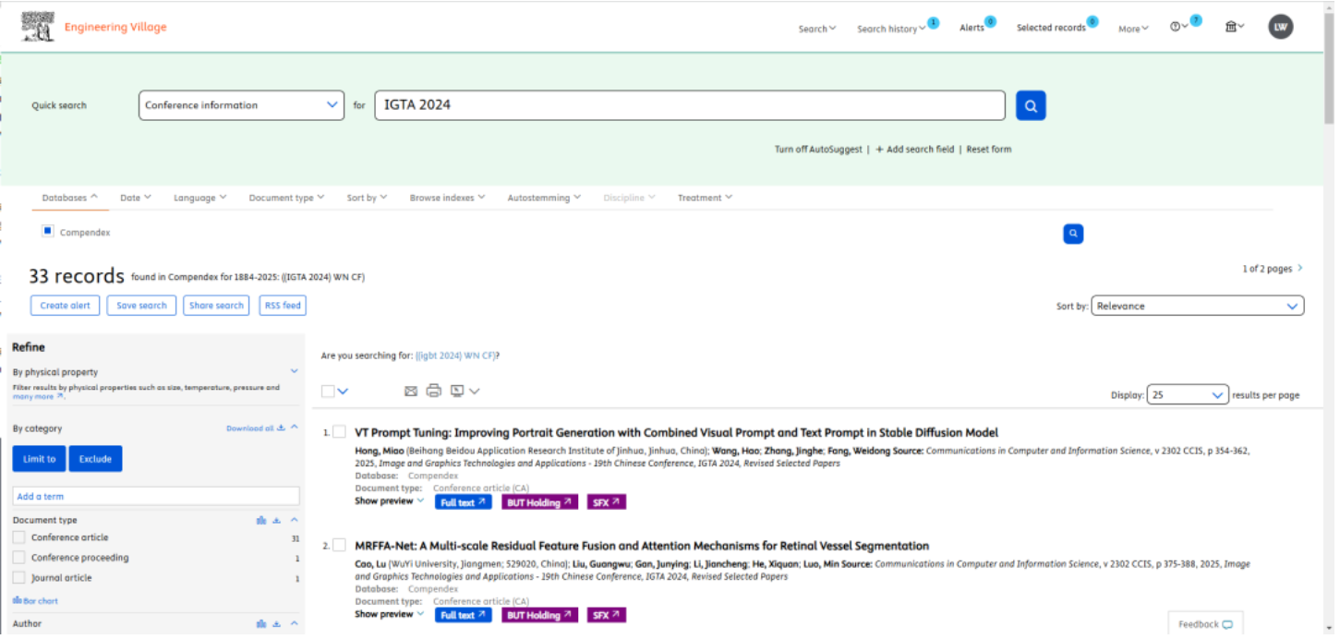1340x639 pixels.
Task: Download Author facet data icon
Action: [276, 624]
